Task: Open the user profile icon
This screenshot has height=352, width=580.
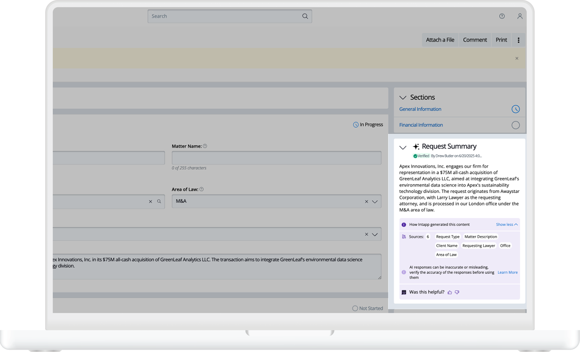Action: click(520, 16)
